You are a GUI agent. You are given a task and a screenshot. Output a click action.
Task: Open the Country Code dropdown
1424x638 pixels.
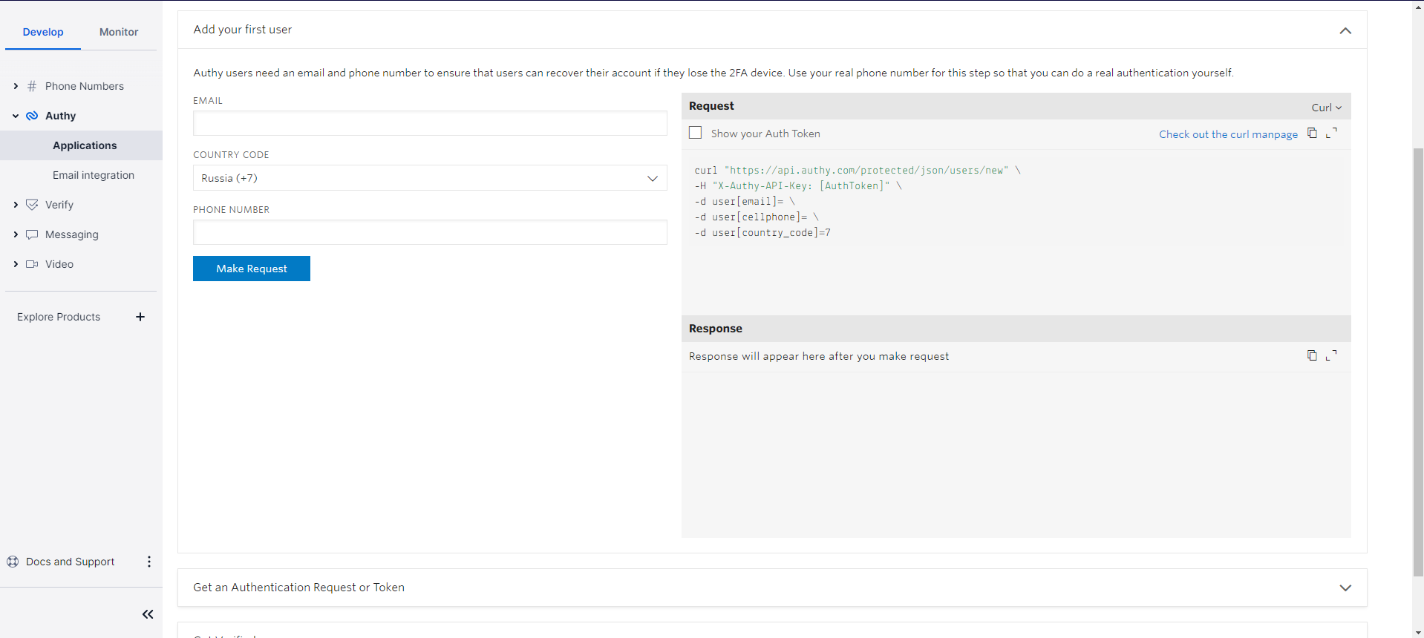pyautogui.click(x=430, y=178)
